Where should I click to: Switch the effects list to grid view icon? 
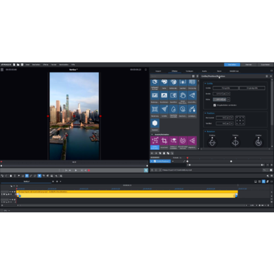click(x=193, y=76)
